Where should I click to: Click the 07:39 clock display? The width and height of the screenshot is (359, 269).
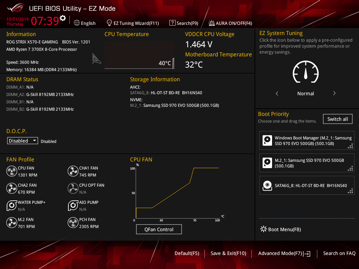(x=45, y=21)
